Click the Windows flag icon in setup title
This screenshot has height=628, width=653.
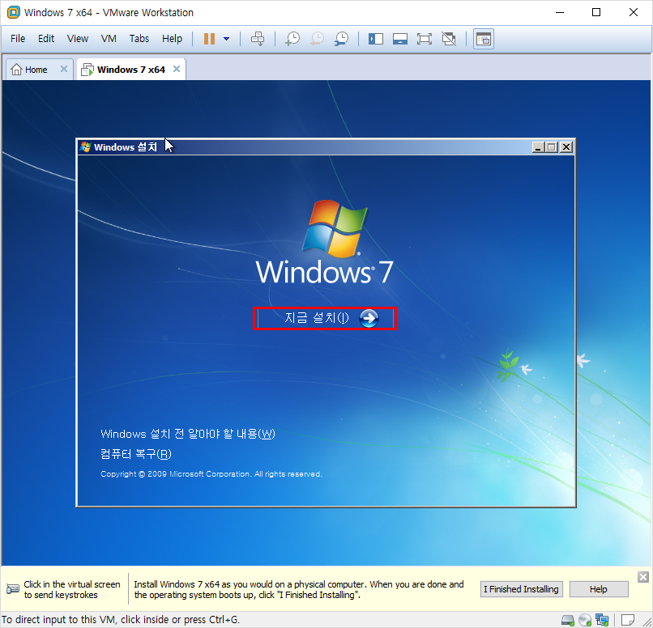point(86,146)
